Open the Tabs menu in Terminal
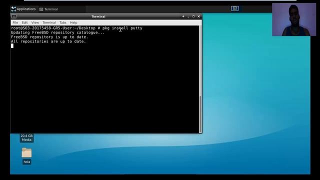 point(63,22)
